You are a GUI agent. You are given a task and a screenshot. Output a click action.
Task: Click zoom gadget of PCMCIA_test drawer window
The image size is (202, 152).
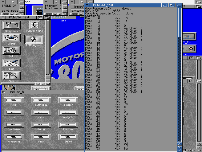[40, 18]
